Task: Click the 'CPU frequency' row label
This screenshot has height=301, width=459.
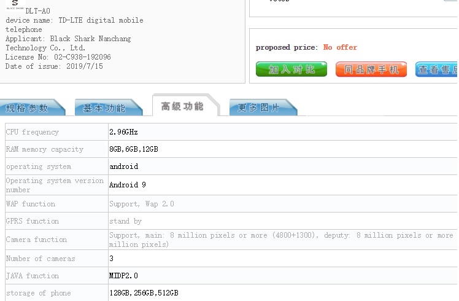Action: pyautogui.click(x=32, y=132)
